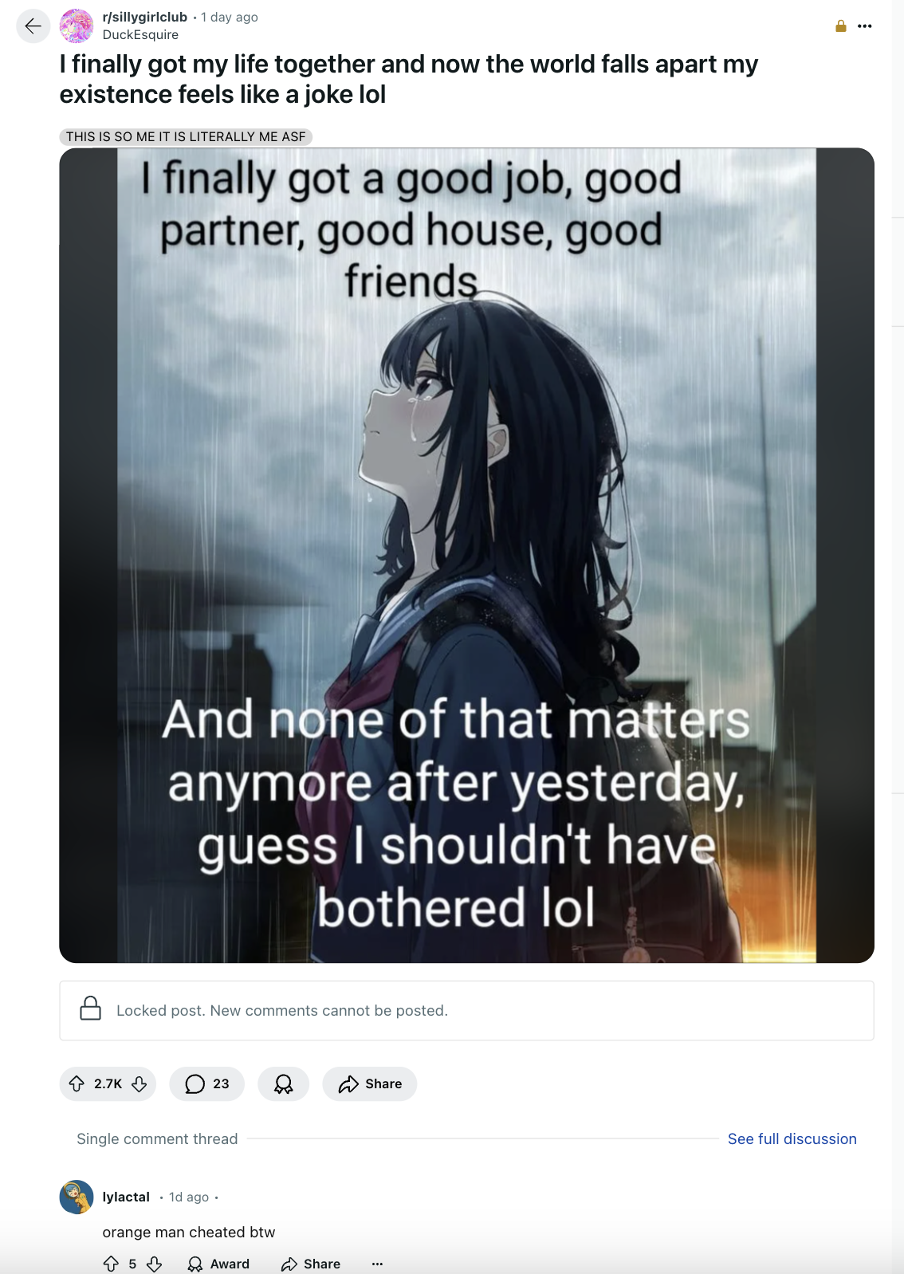Upvote the post with 2.7K votes

77,1083
